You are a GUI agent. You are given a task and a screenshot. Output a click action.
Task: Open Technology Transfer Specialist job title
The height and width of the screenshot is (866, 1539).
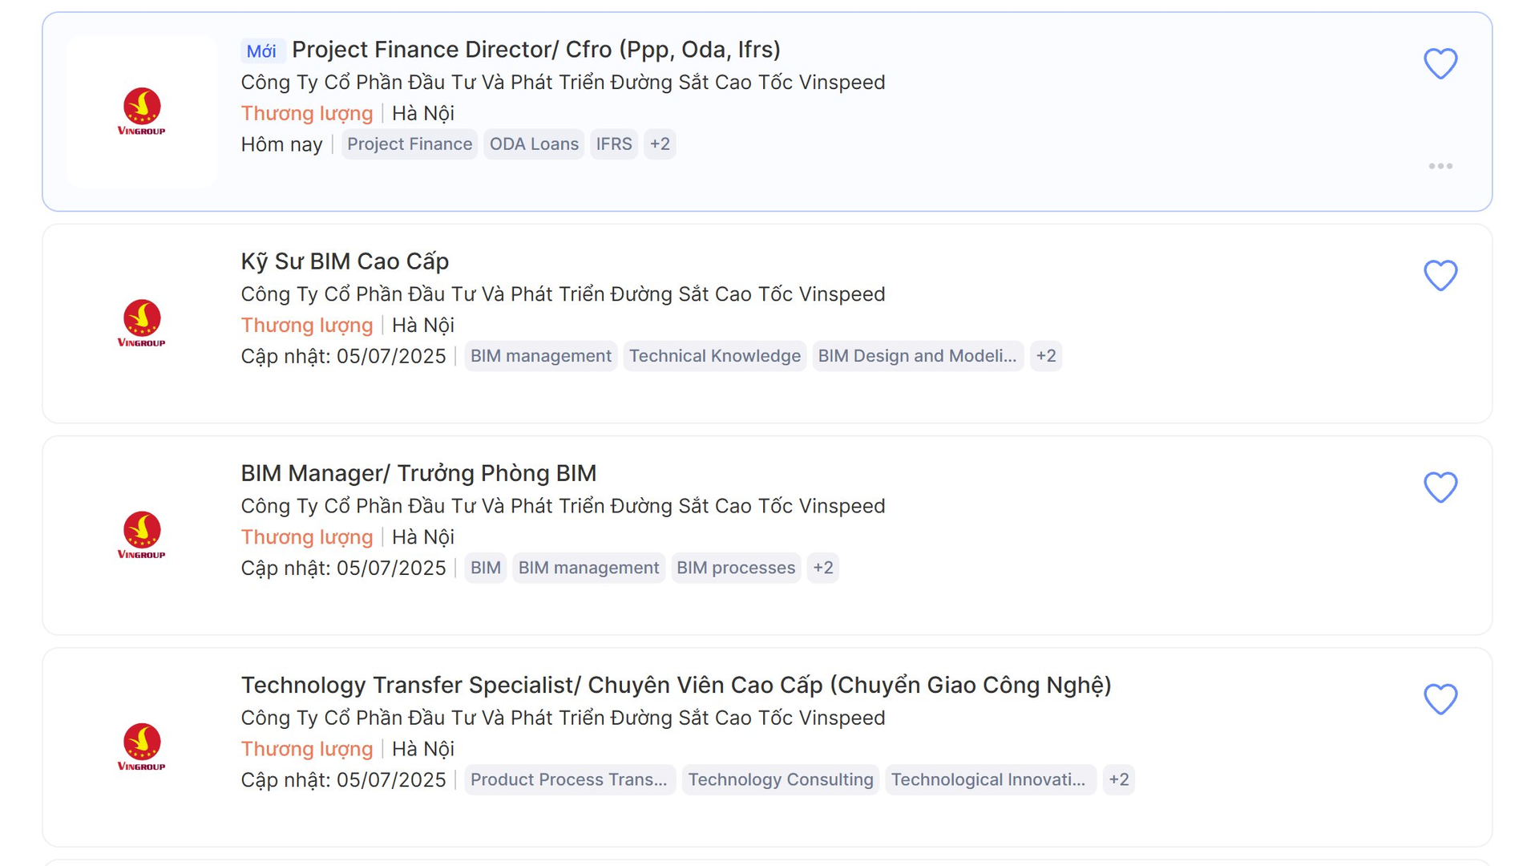677,685
